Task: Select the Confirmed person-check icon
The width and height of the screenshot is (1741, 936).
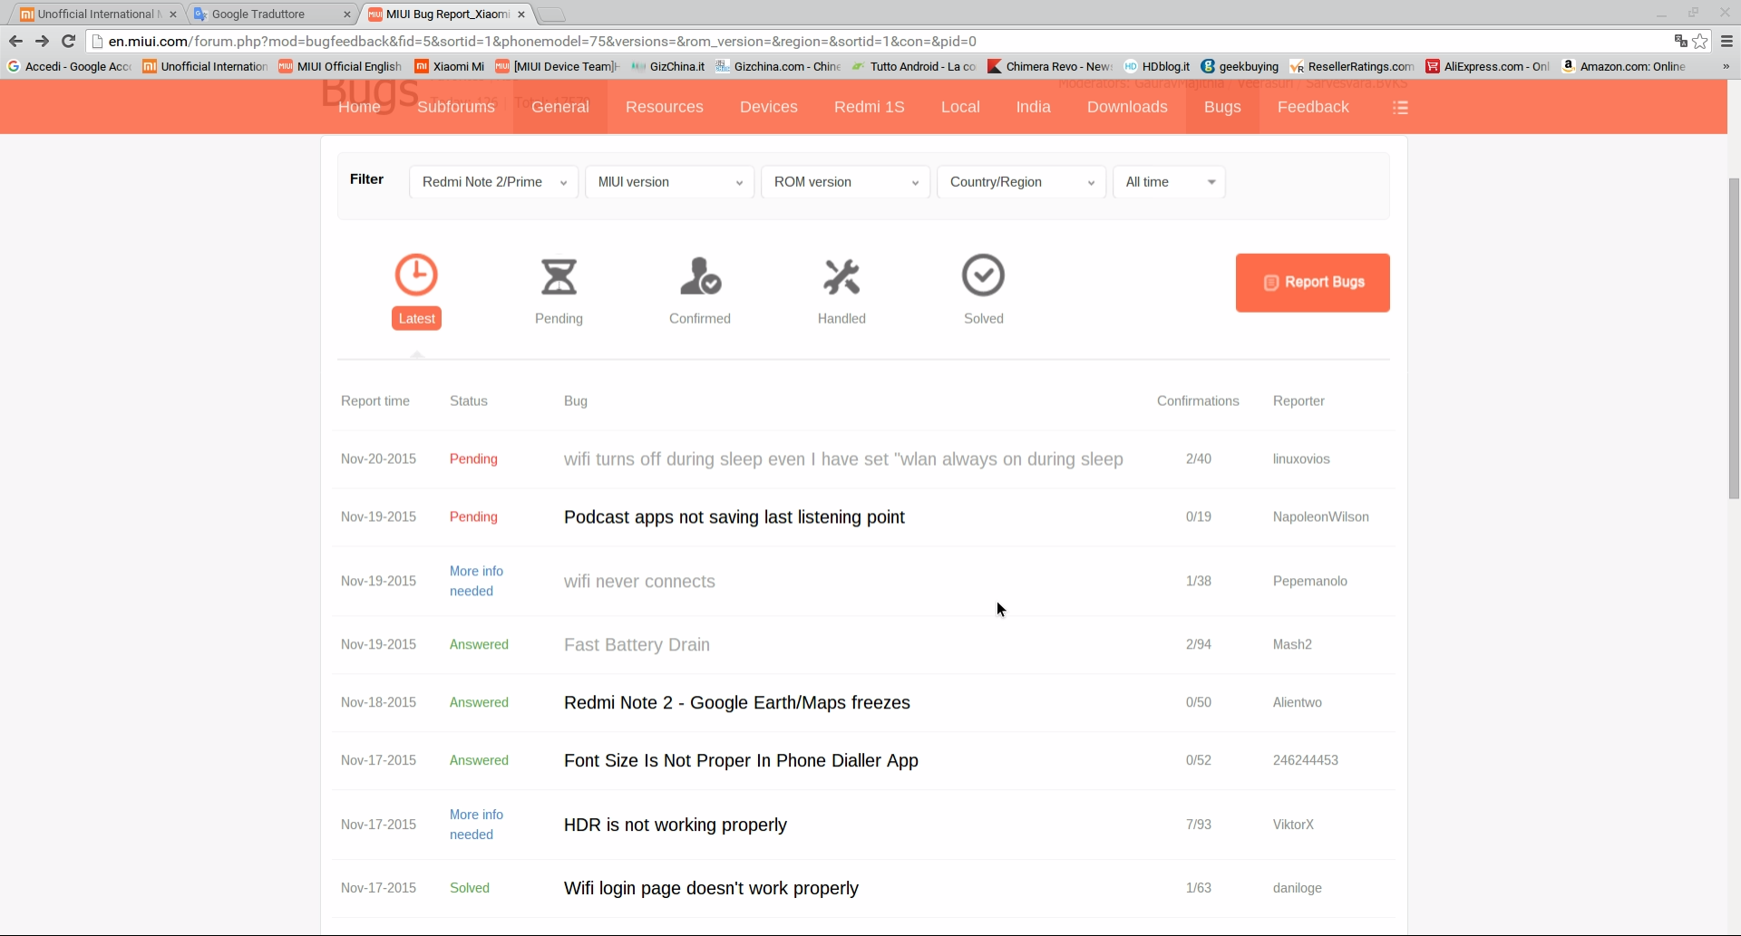Action: (x=700, y=276)
